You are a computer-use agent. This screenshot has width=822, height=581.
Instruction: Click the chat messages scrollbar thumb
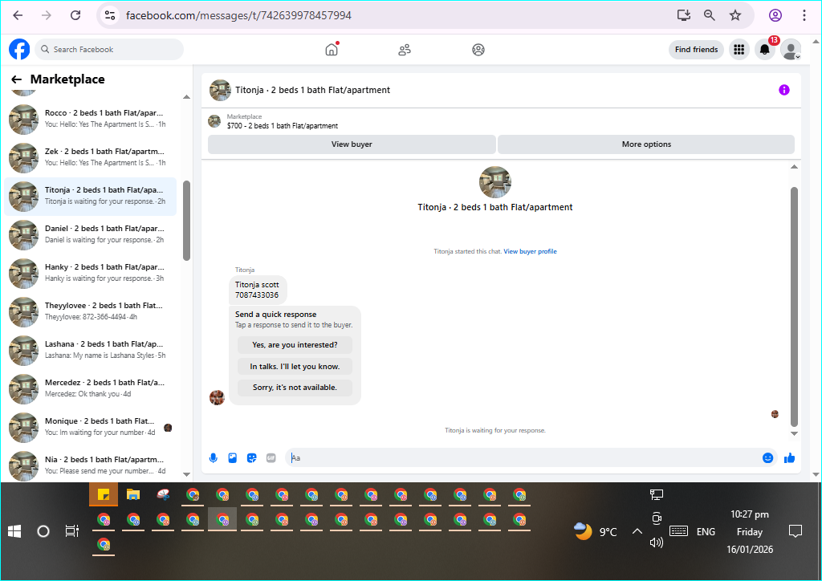click(x=794, y=307)
